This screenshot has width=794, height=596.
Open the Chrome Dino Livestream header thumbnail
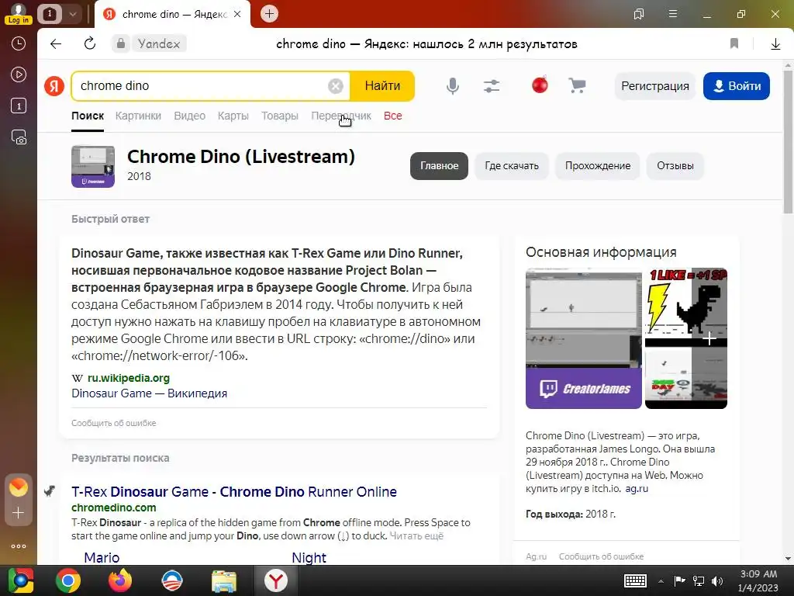[93, 166]
